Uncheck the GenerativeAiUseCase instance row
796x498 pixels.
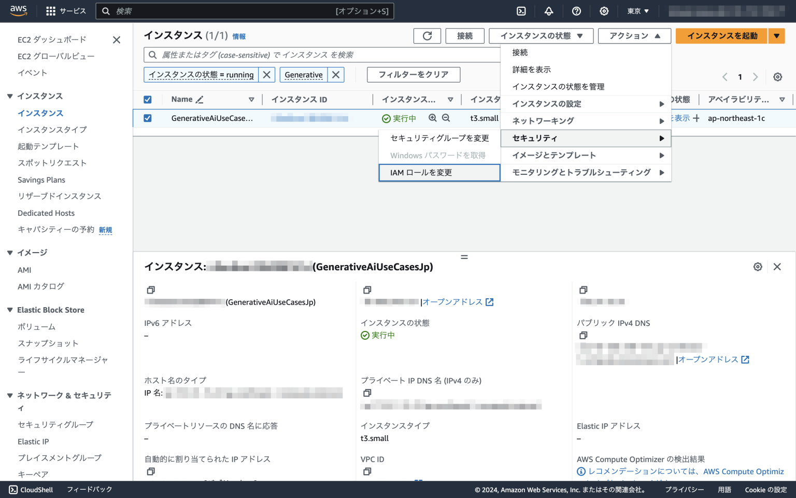tap(148, 118)
